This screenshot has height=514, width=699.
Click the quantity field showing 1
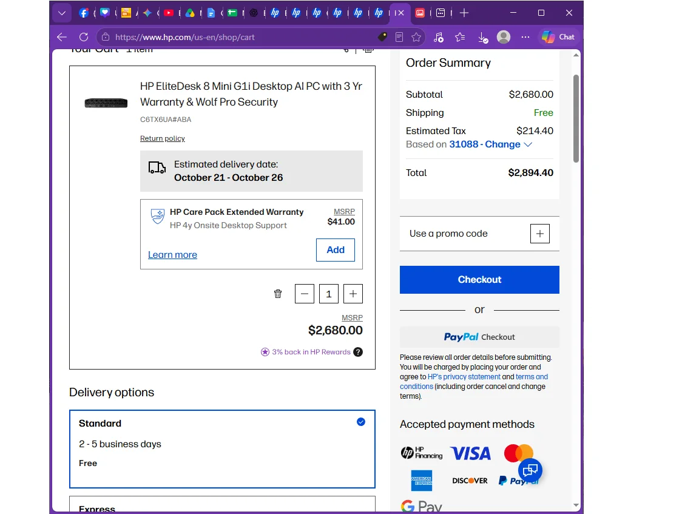coord(328,294)
